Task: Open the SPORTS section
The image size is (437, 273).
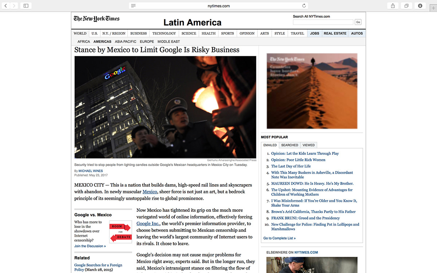Action: pos(228,33)
